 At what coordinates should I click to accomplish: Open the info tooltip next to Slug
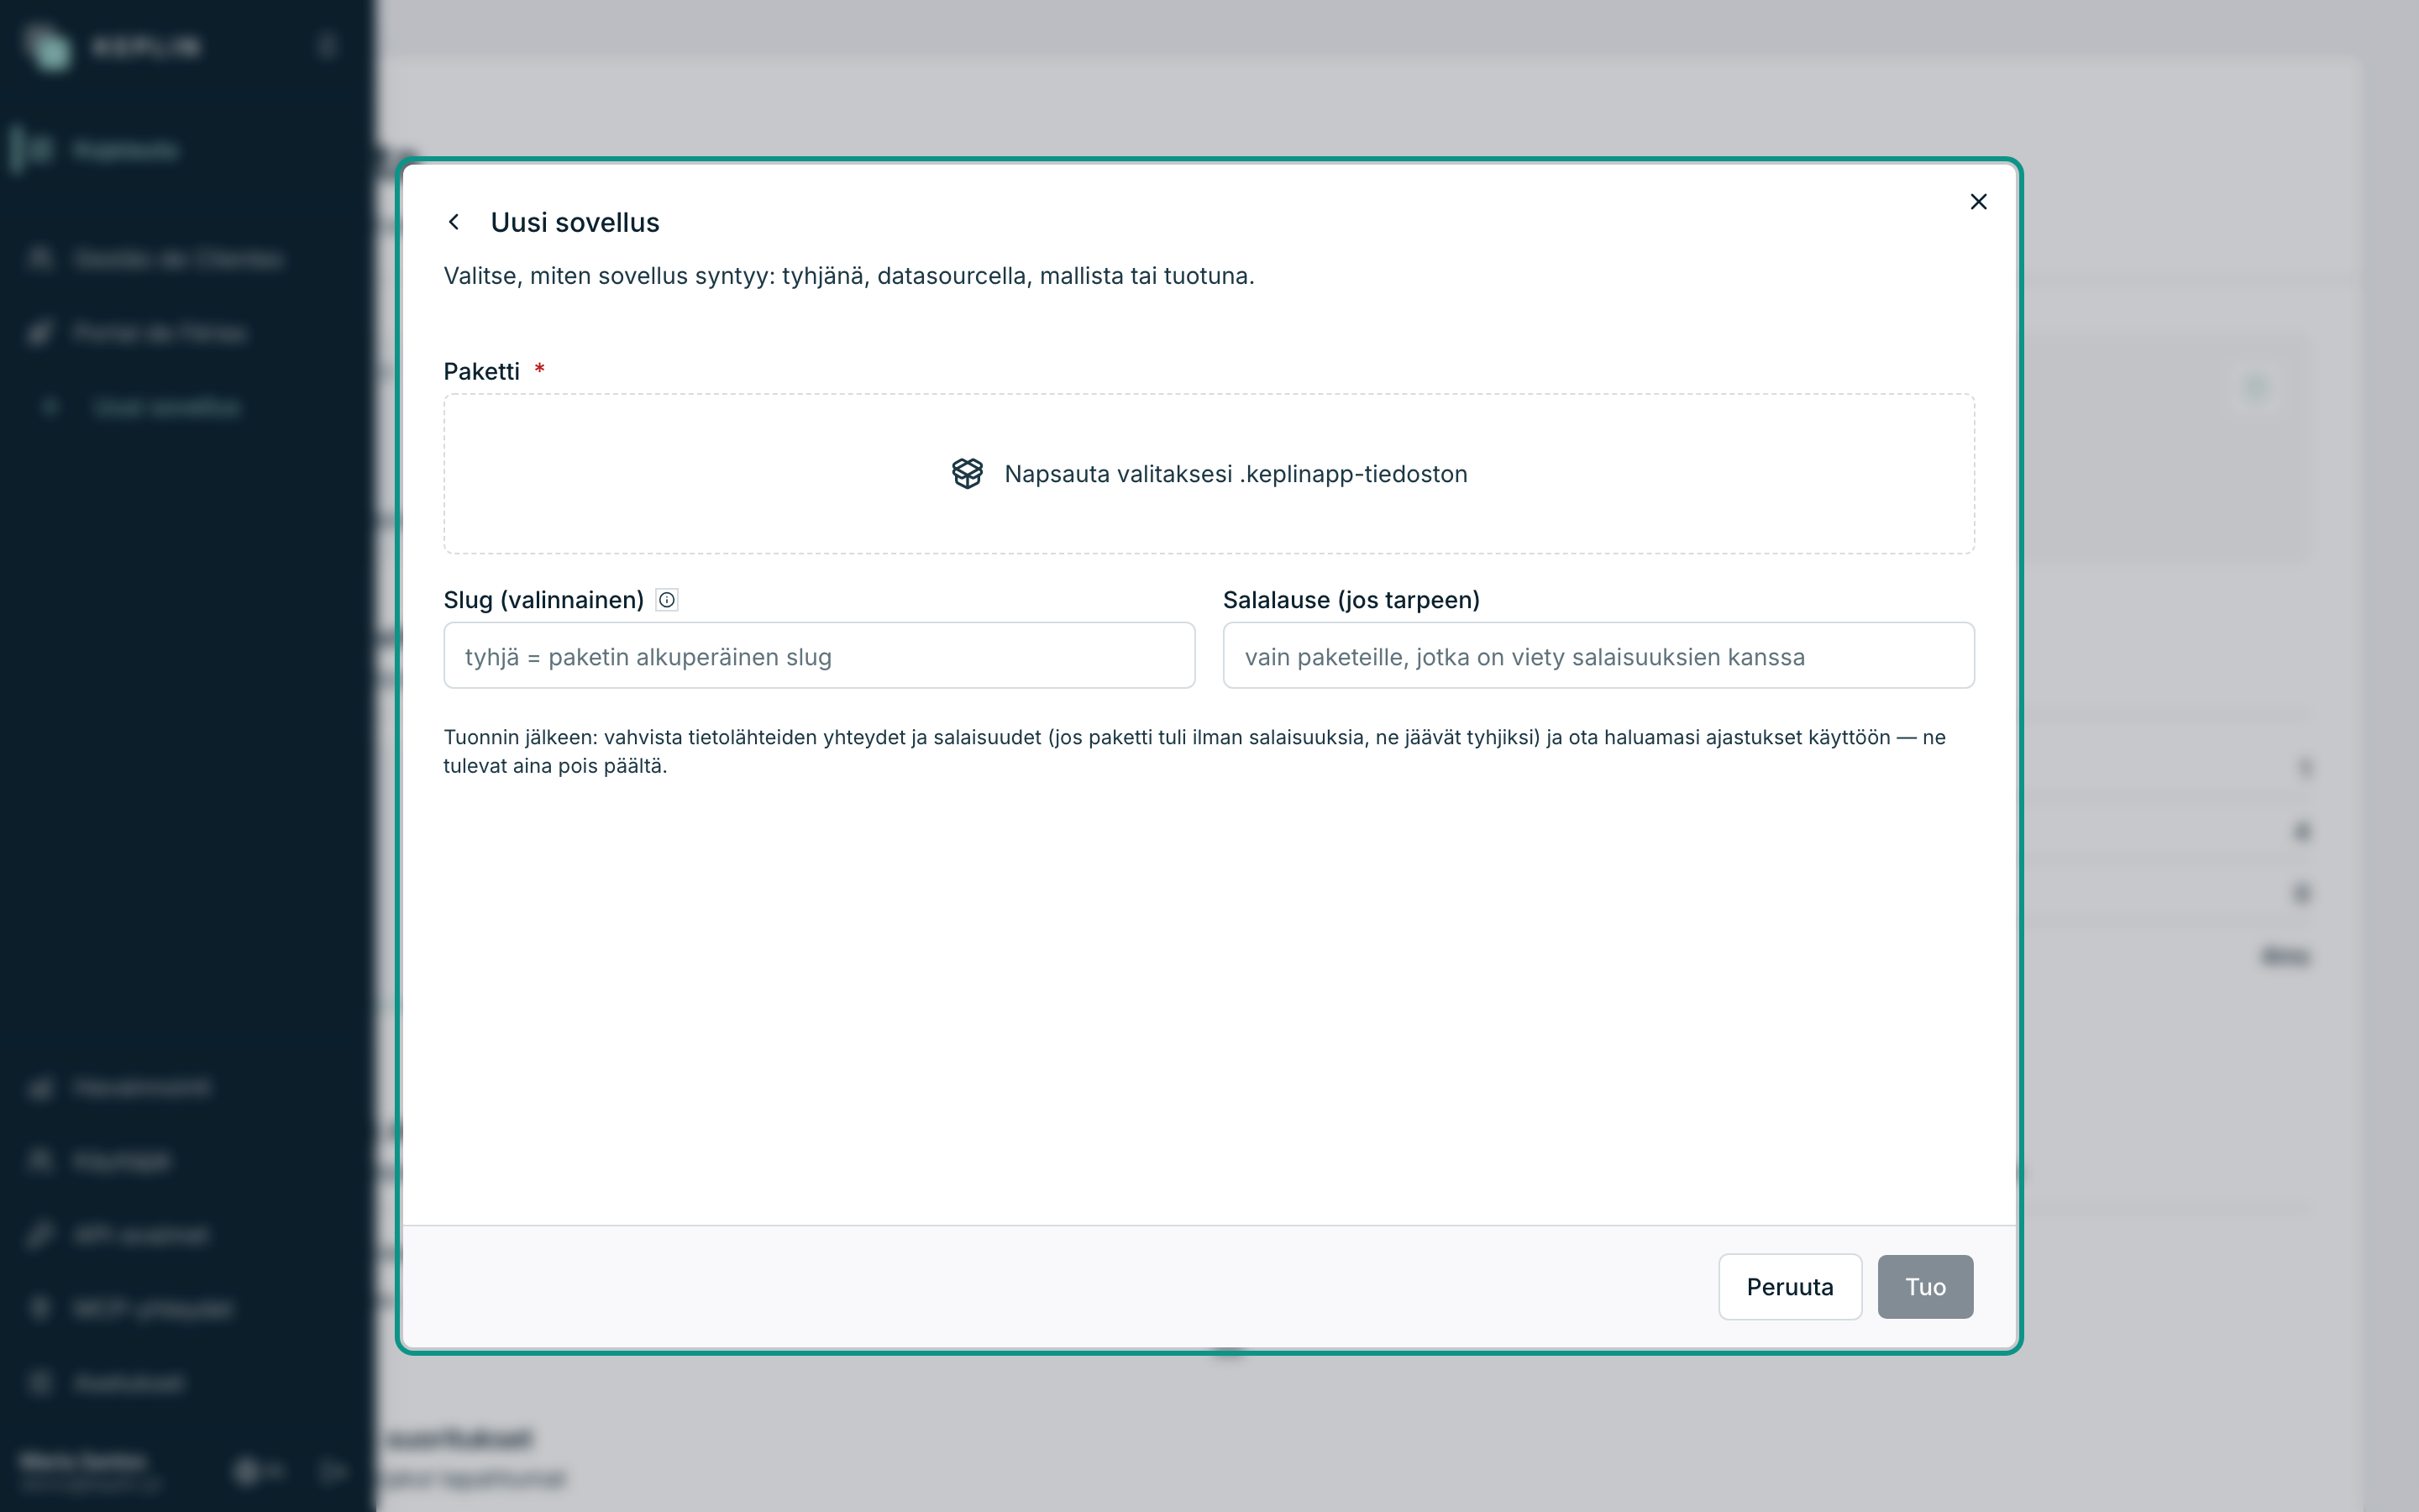[x=667, y=600]
